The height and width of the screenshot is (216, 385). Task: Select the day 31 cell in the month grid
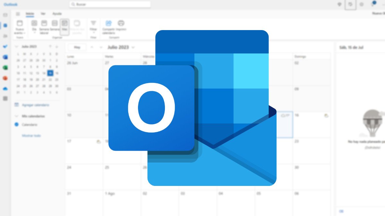[x=84, y=203]
